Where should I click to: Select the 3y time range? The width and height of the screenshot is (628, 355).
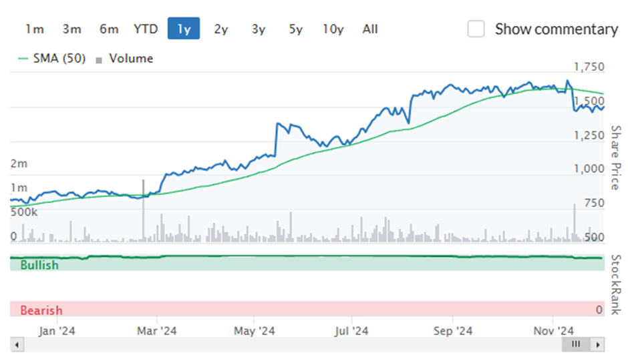point(259,29)
